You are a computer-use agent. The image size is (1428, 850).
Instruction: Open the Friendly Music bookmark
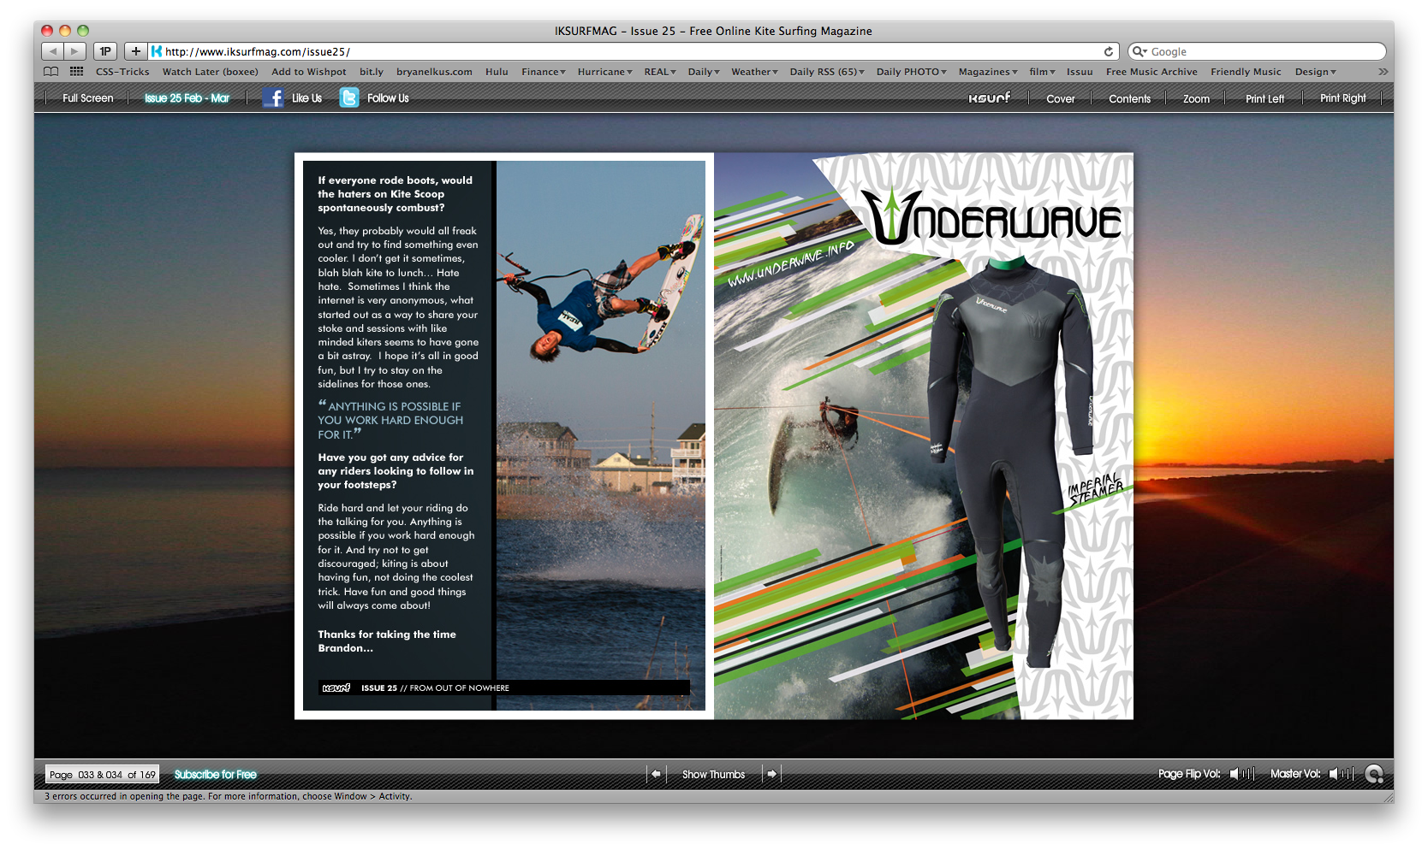1246,72
